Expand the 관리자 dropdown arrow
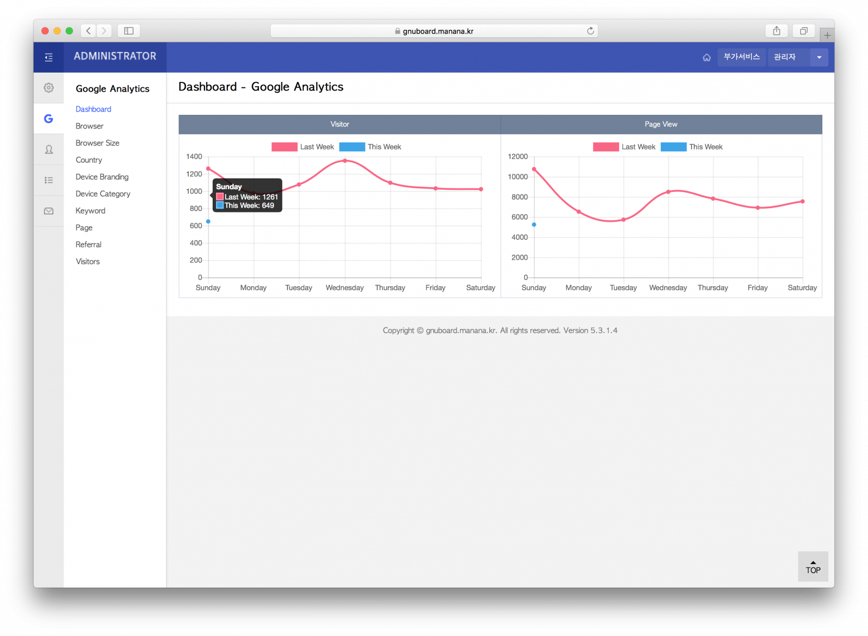Image resolution: width=868 pixels, height=636 pixels. click(819, 57)
